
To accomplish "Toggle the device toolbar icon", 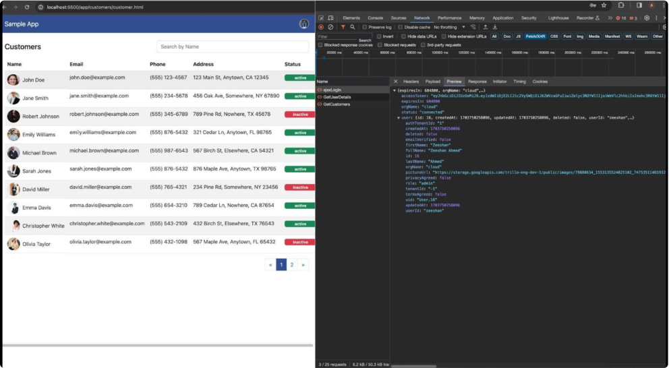I will tap(330, 18).
